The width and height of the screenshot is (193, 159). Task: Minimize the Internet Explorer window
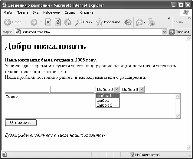point(174,5)
